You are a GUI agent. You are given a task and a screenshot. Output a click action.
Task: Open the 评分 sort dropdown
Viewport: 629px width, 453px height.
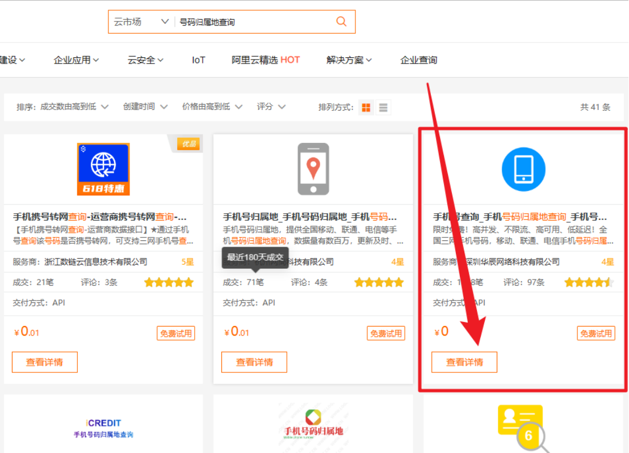tap(271, 107)
